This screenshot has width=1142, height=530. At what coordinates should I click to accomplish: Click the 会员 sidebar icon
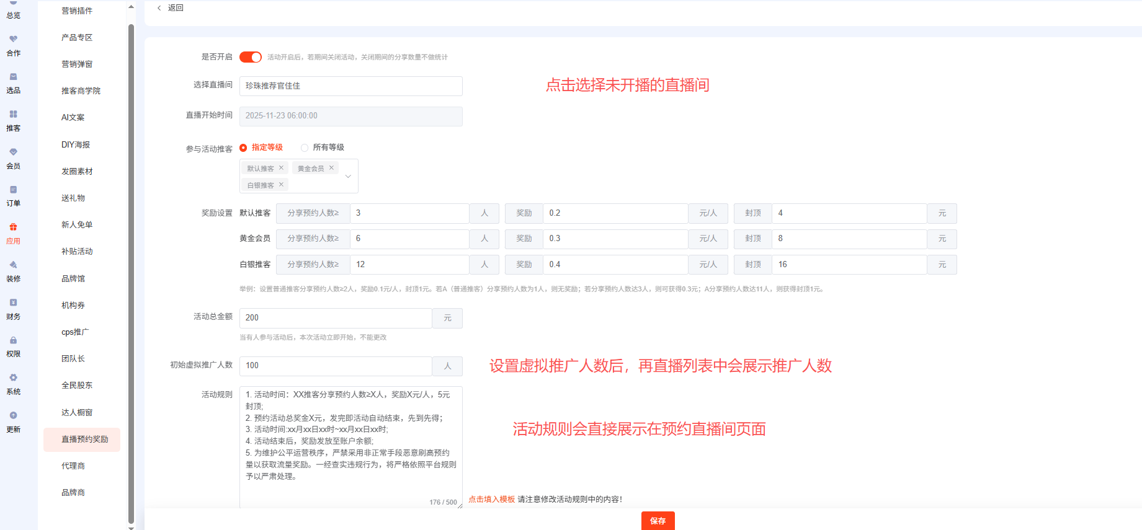point(13,152)
